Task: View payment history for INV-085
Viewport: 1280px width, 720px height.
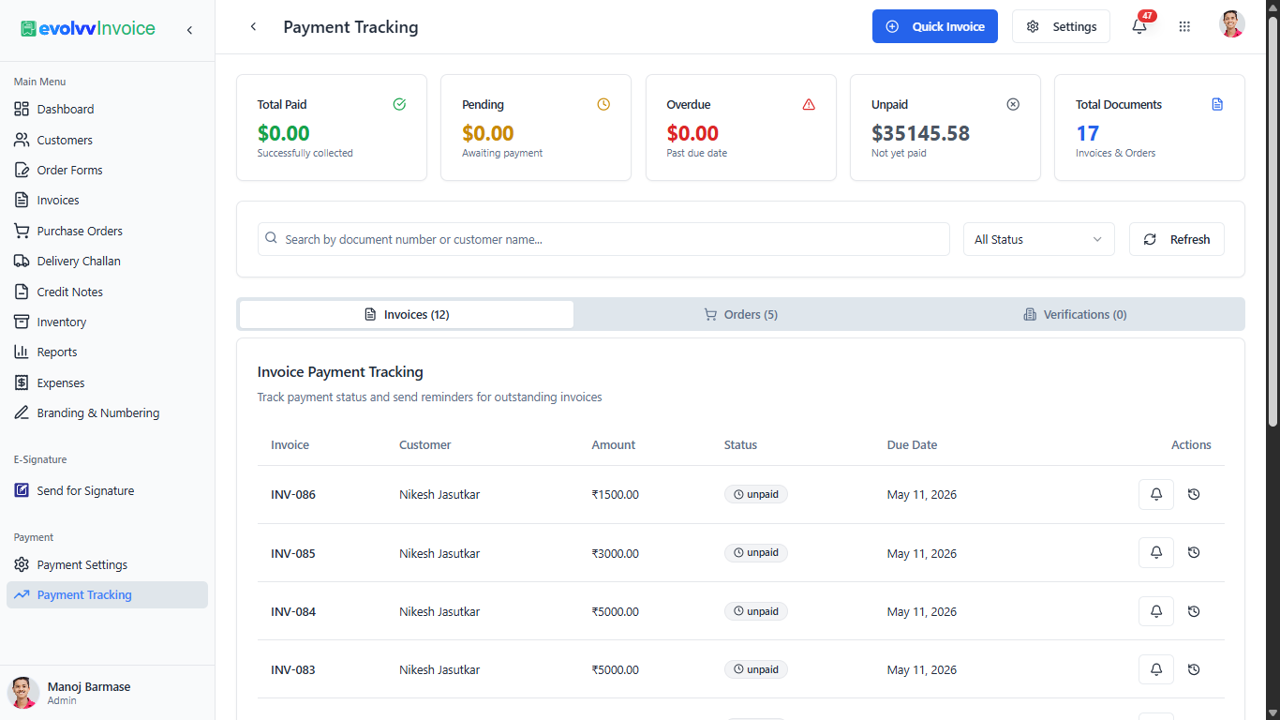Action: 1194,552
